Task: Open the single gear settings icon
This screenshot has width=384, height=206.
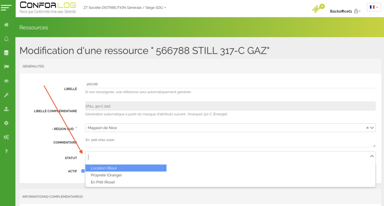Action: [6, 123]
